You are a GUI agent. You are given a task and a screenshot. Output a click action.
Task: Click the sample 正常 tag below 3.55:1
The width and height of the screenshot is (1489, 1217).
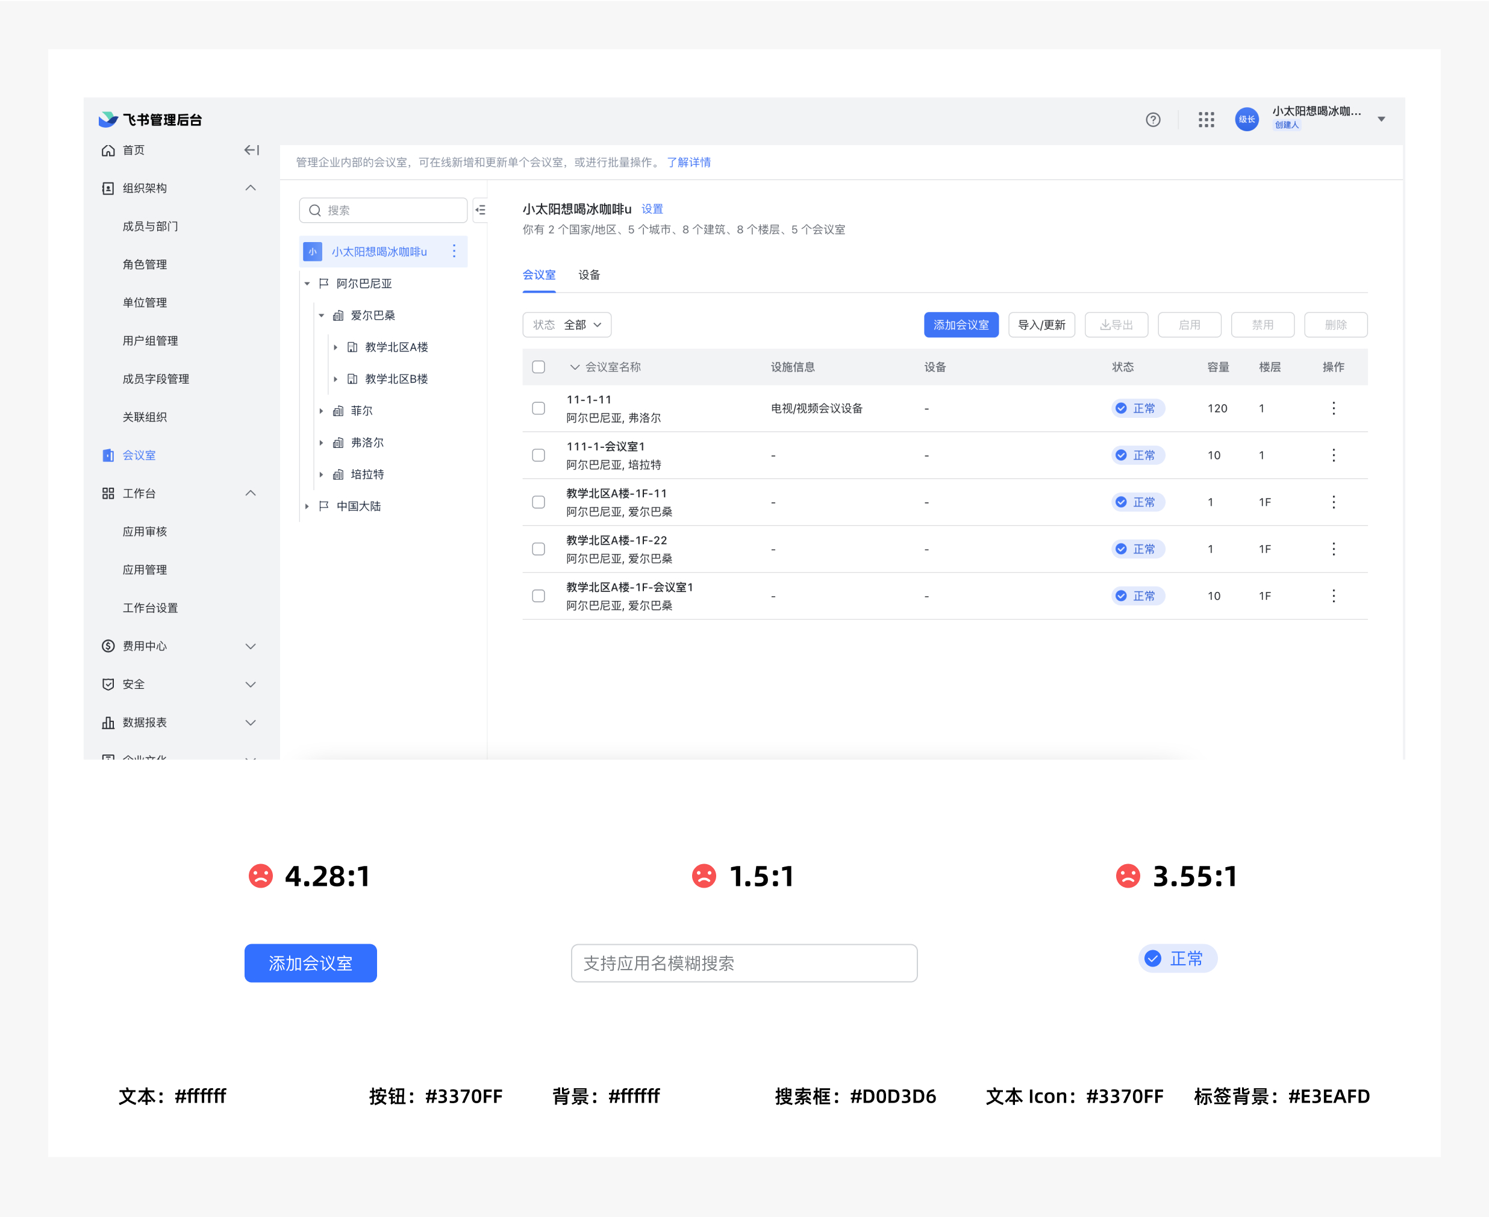[1178, 958]
